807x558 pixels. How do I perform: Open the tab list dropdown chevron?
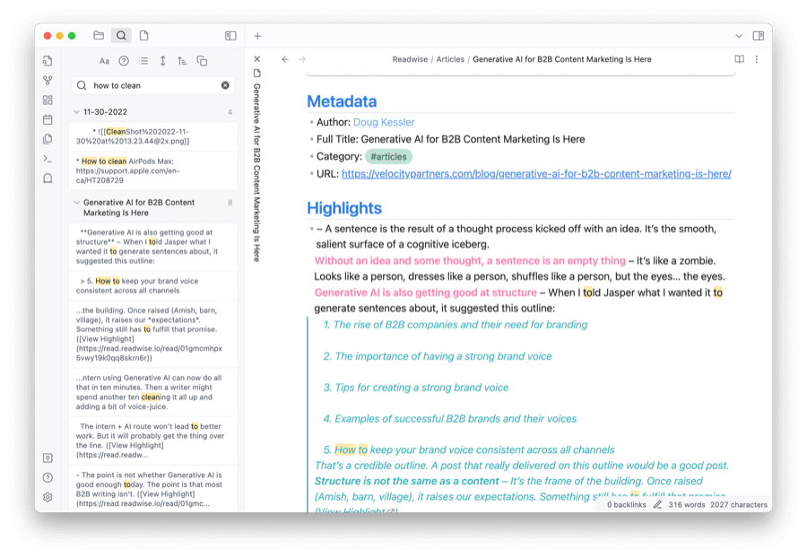pos(739,36)
